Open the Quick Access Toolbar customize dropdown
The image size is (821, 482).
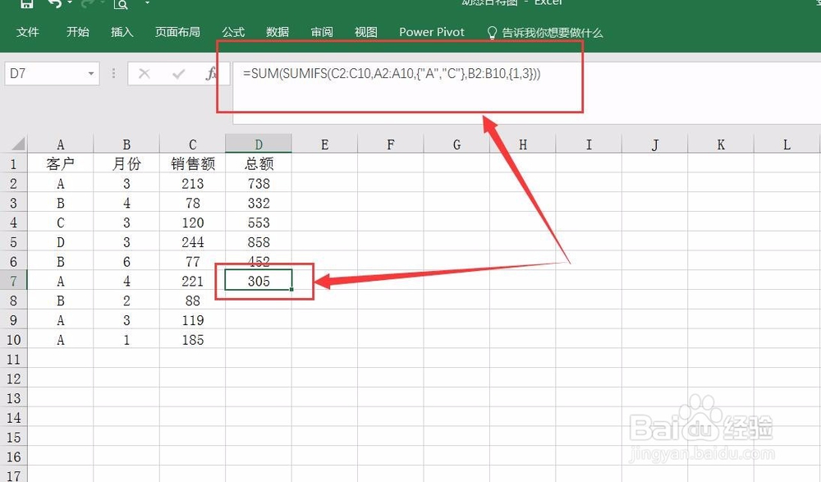coord(148,4)
